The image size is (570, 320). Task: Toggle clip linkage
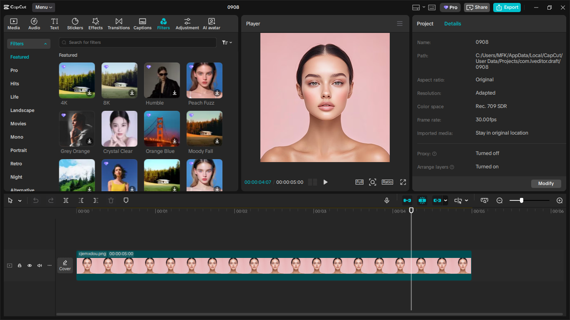click(x=437, y=200)
